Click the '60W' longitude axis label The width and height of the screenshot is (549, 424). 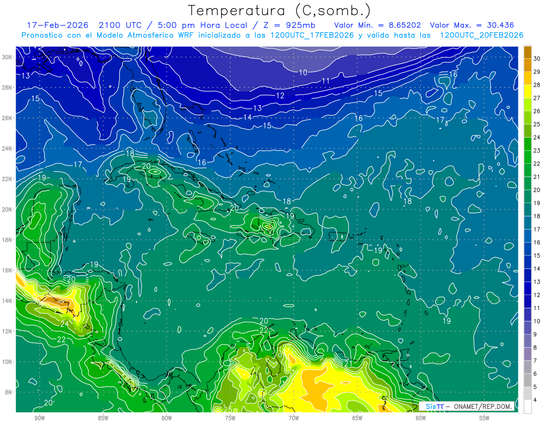click(421, 418)
